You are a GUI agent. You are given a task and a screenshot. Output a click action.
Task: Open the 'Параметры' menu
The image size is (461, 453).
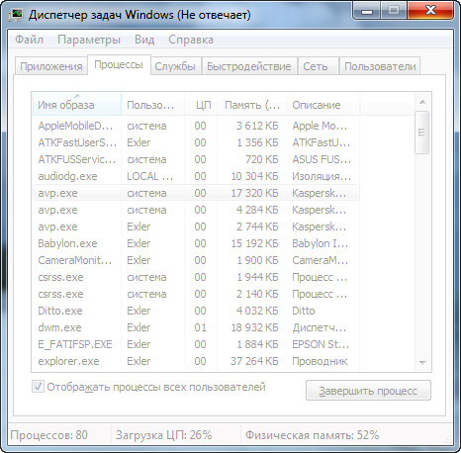tap(89, 40)
